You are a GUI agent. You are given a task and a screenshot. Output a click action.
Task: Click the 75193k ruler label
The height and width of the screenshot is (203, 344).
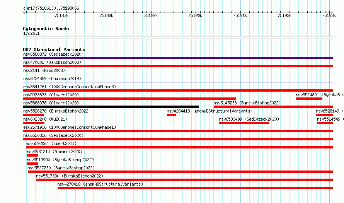[x=329, y=15]
